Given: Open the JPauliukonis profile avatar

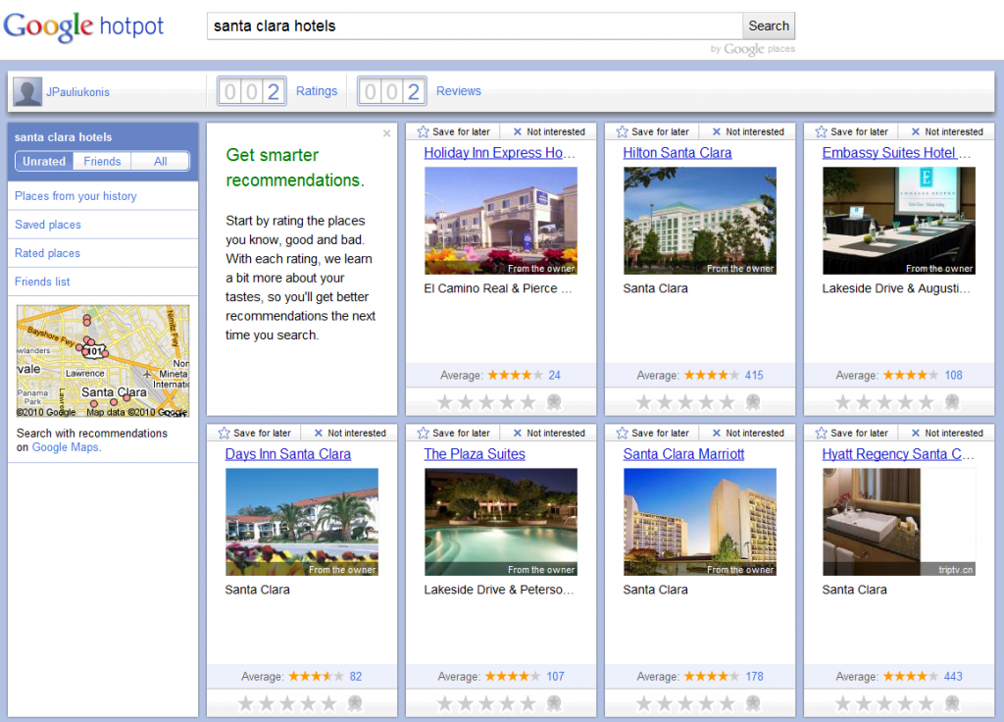Looking at the screenshot, I should [x=27, y=91].
